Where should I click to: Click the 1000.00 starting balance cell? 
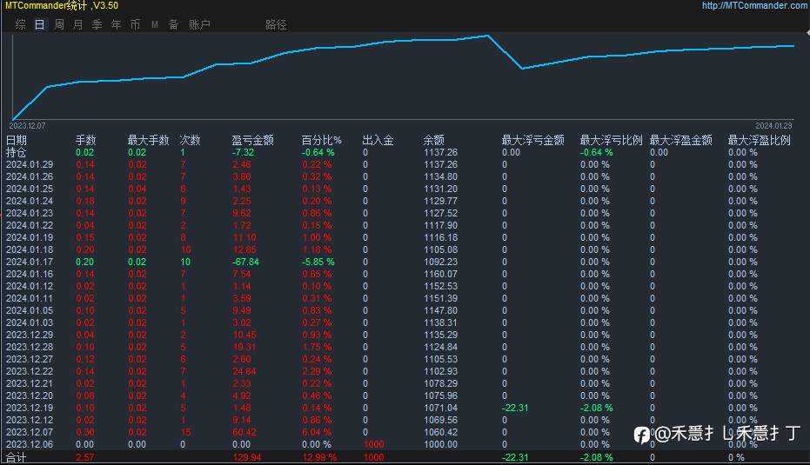click(x=440, y=444)
